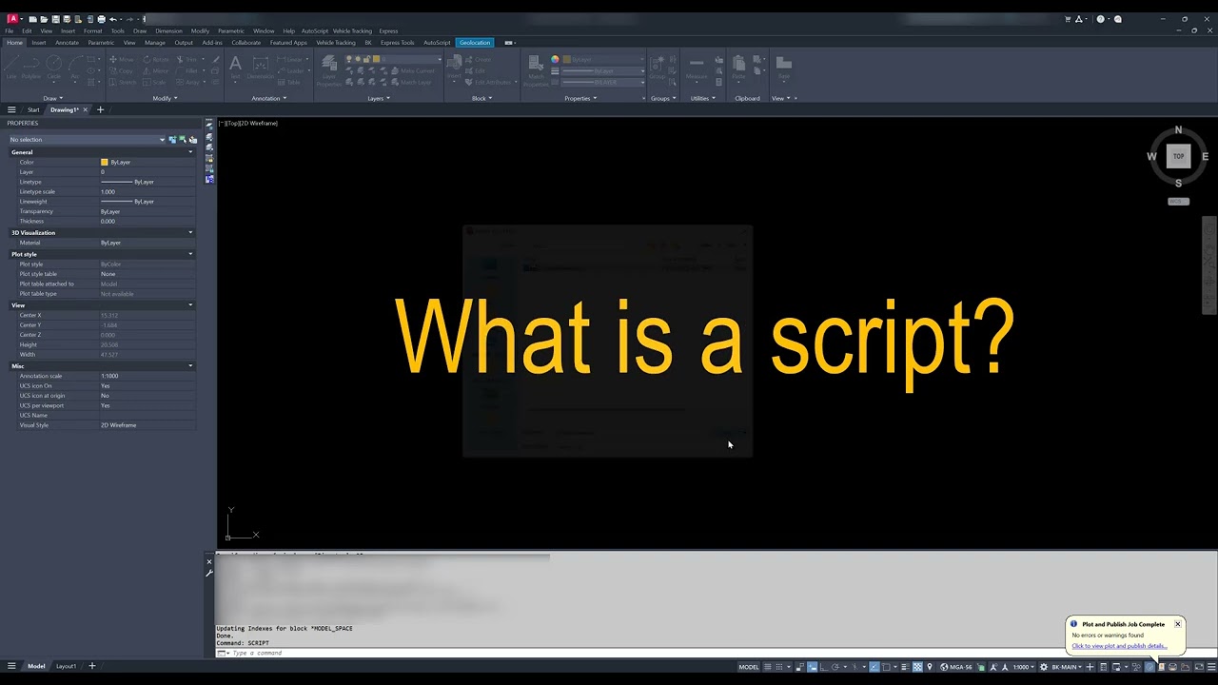Click to view plot and publish details link
This screenshot has width=1218, height=685.
click(1119, 646)
